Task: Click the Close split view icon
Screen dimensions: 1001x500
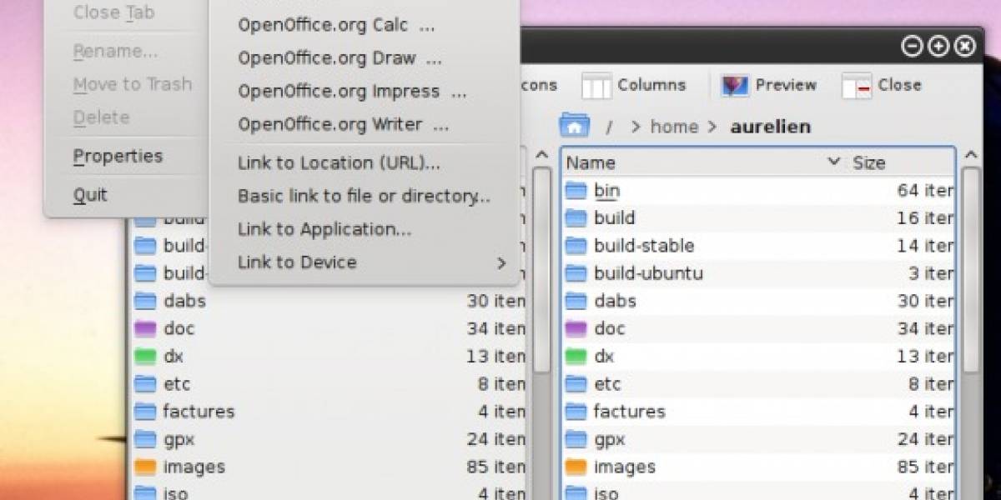Action: point(856,85)
